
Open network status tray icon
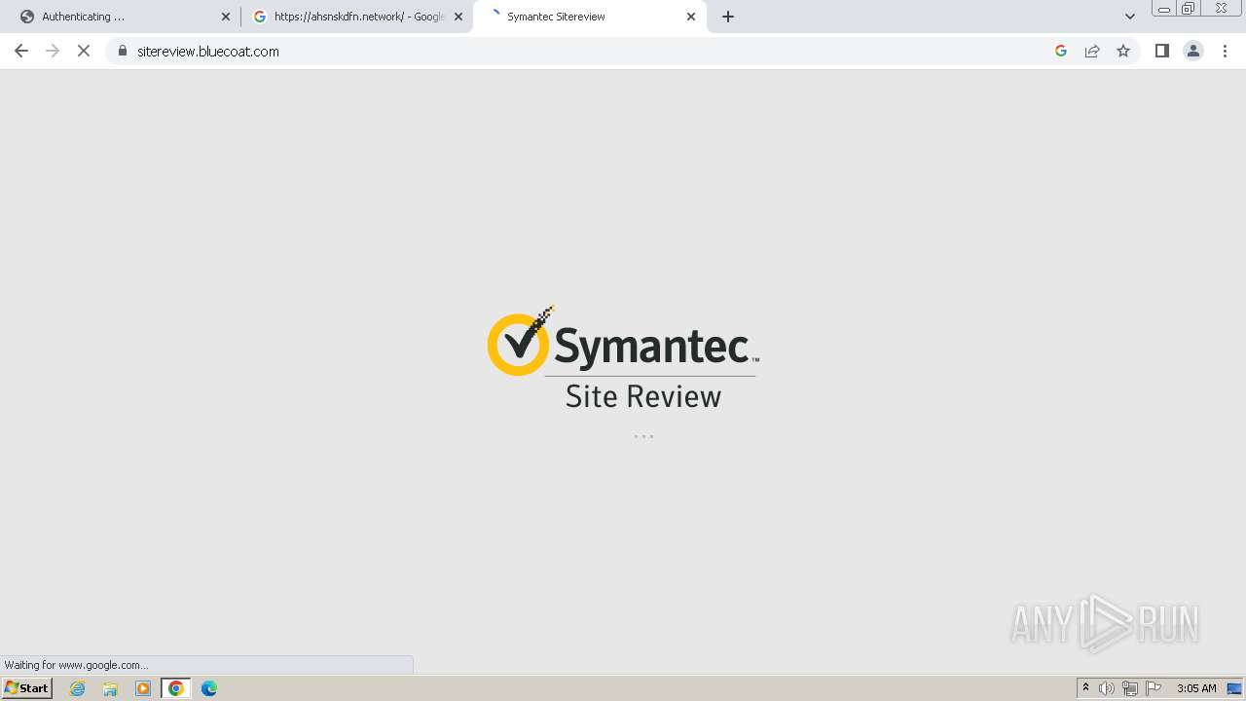pos(1130,688)
